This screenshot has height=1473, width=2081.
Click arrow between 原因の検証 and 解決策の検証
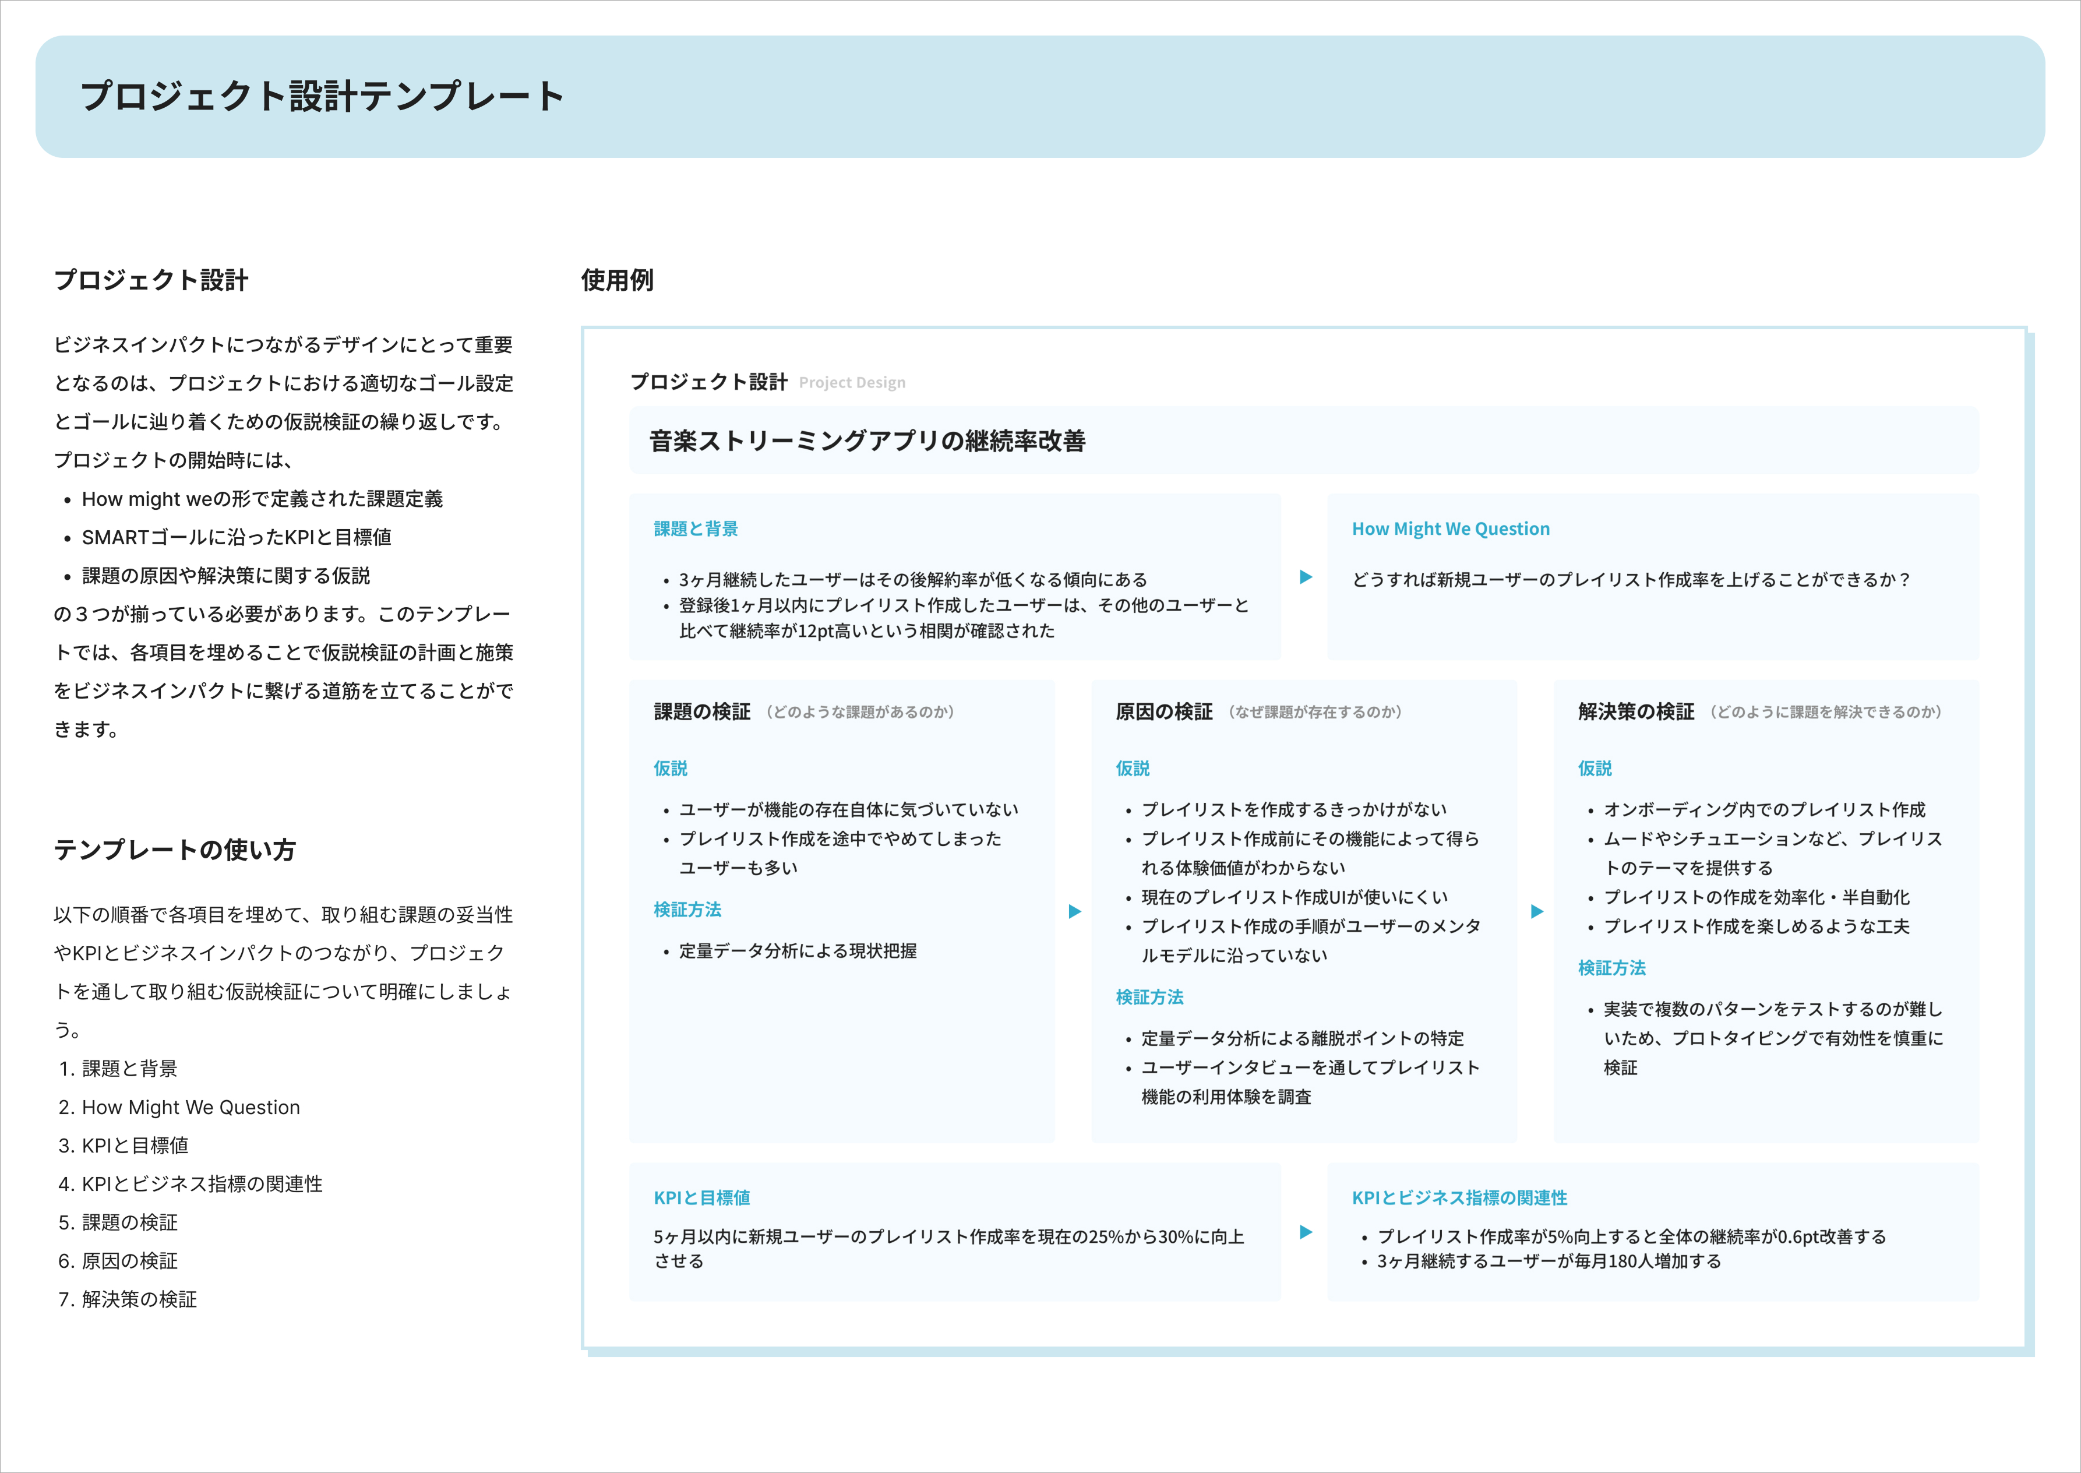[x=1536, y=911]
